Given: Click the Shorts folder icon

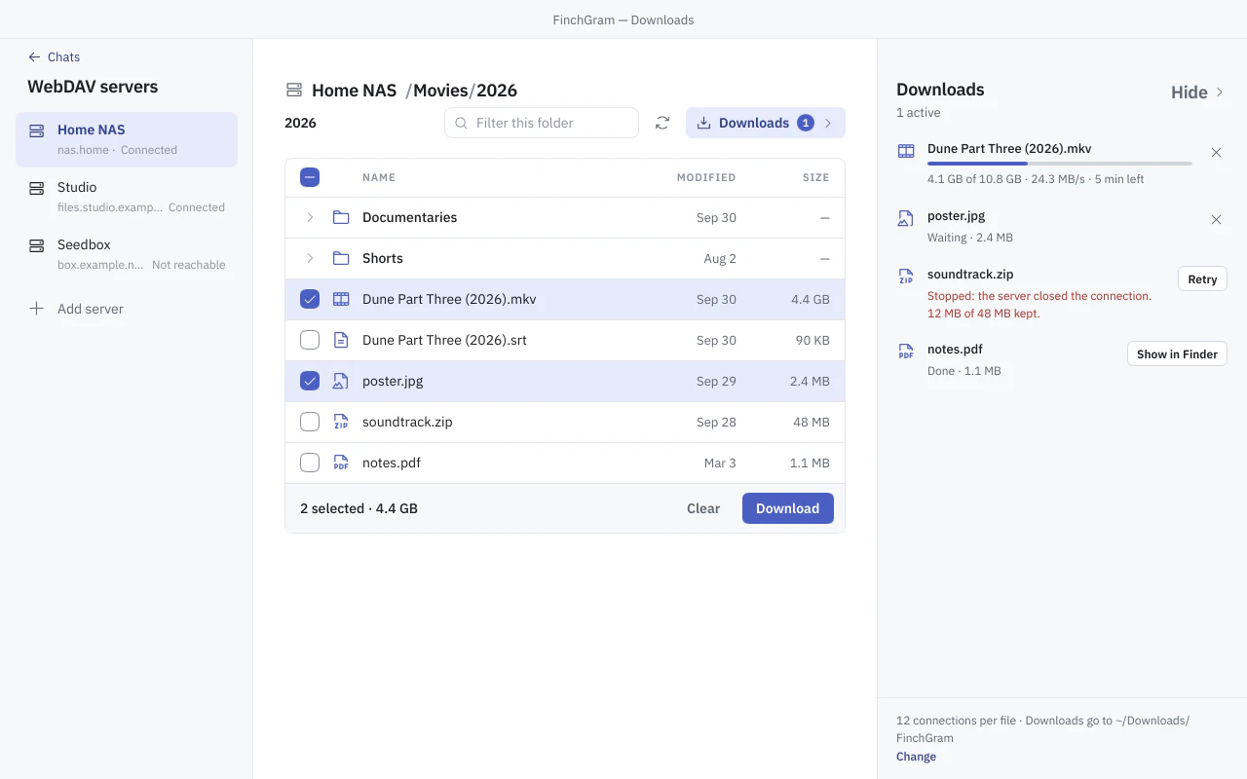Looking at the screenshot, I should click(x=341, y=258).
